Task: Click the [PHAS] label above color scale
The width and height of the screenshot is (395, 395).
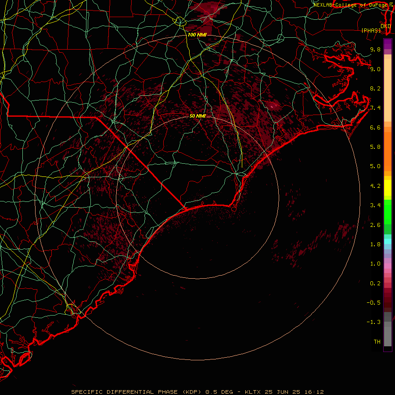Action: [371, 30]
